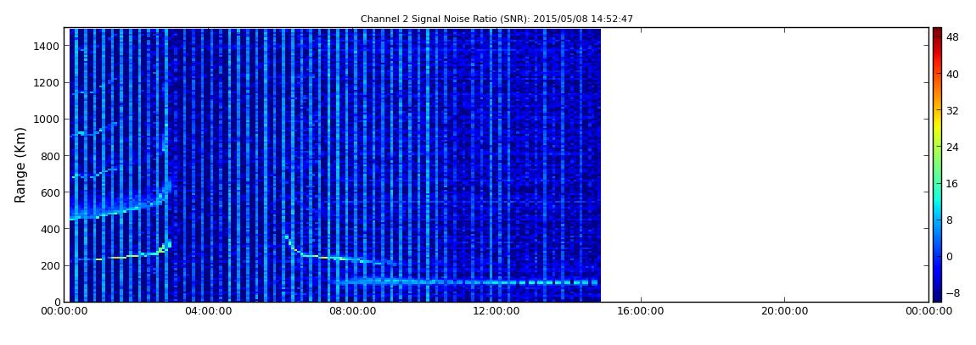Click the 1000 range tick label

tap(48, 120)
